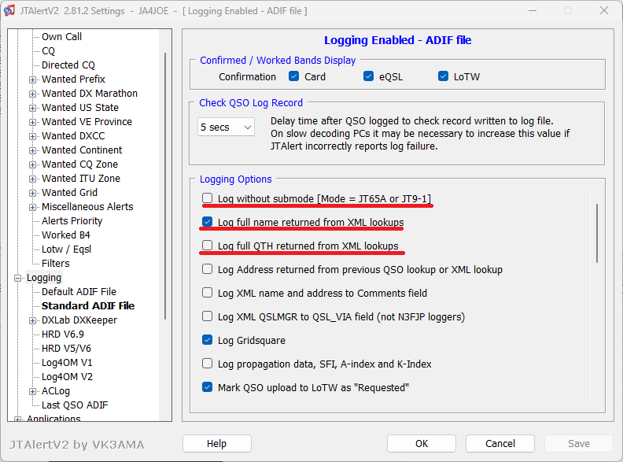Select Own Call in settings tree
This screenshot has height=462, width=623.
(61, 36)
